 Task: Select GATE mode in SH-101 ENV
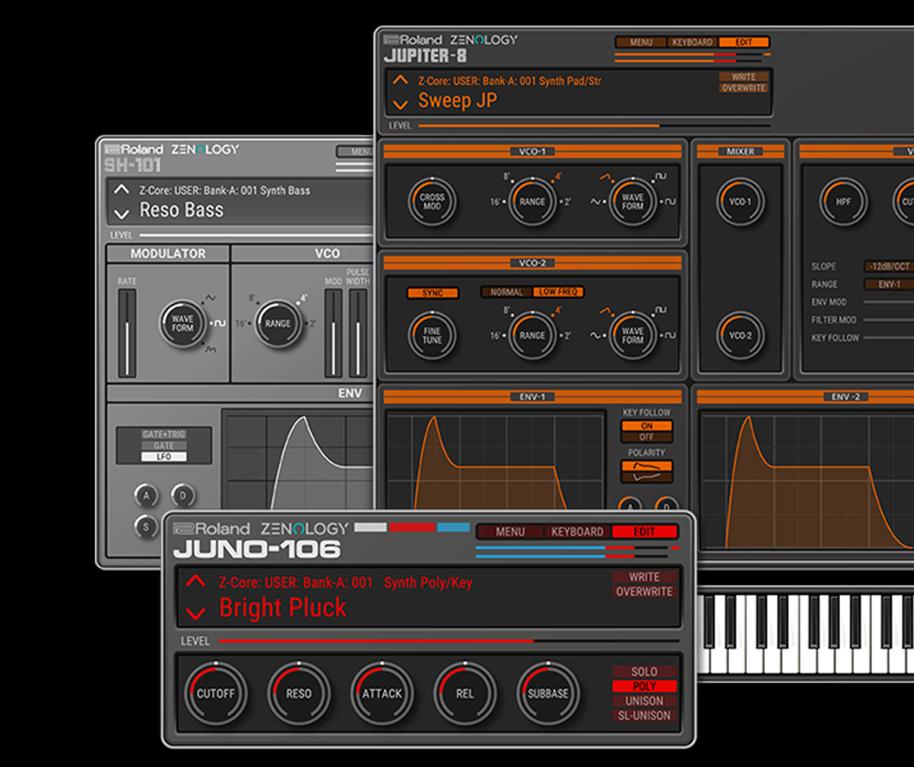164,445
